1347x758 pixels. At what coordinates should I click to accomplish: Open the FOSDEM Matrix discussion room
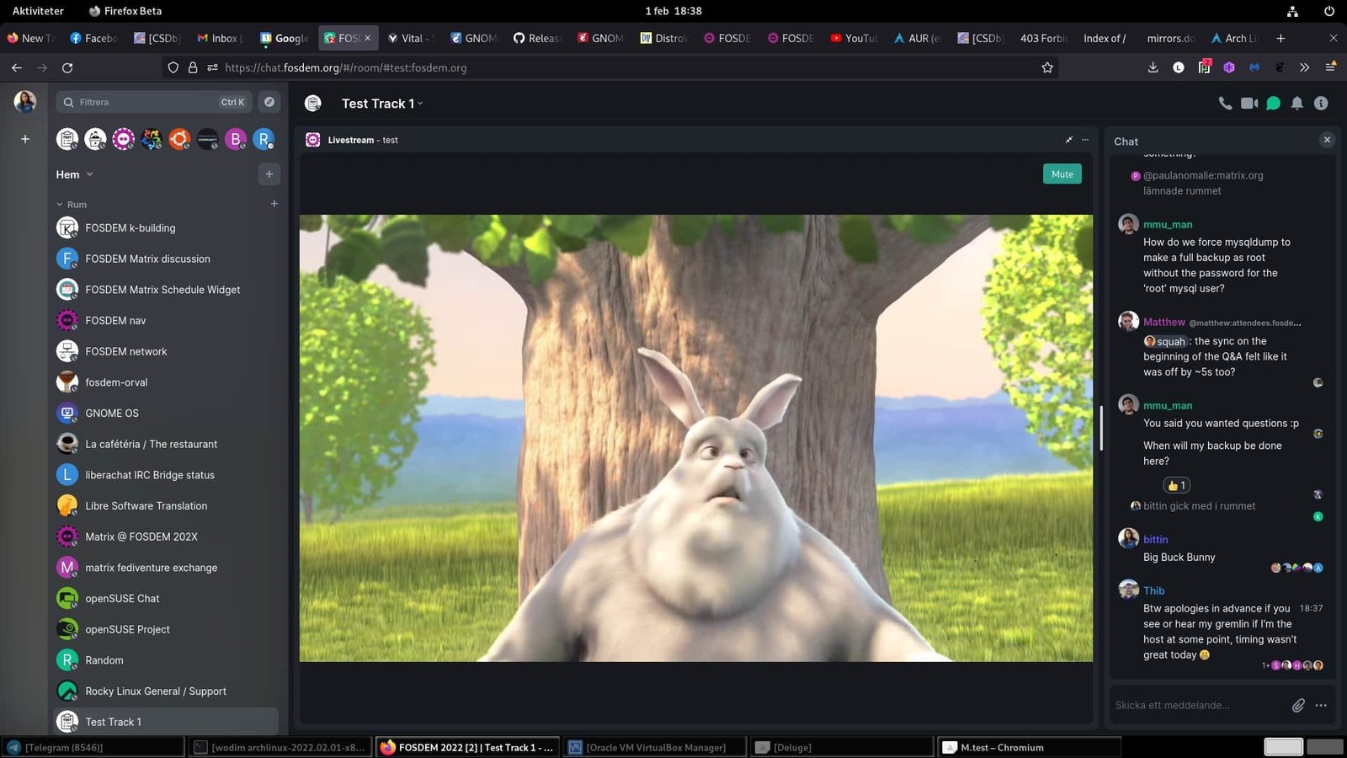point(147,259)
